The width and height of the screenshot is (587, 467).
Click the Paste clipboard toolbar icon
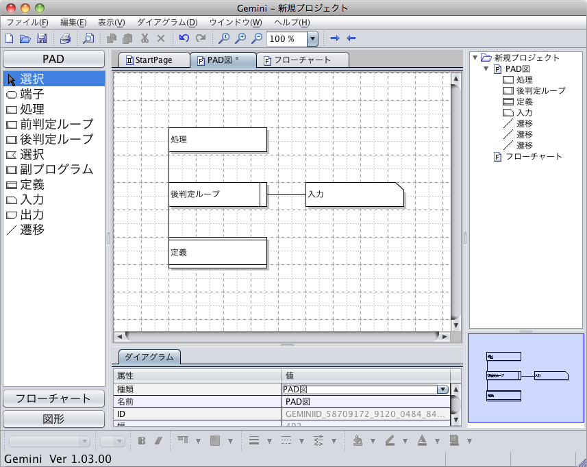pos(127,38)
